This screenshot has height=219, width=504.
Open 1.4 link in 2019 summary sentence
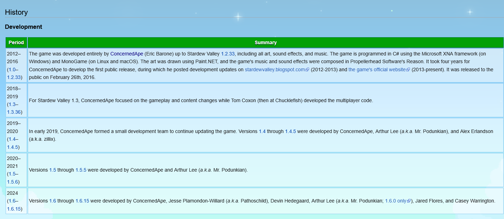(x=262, y=131)
